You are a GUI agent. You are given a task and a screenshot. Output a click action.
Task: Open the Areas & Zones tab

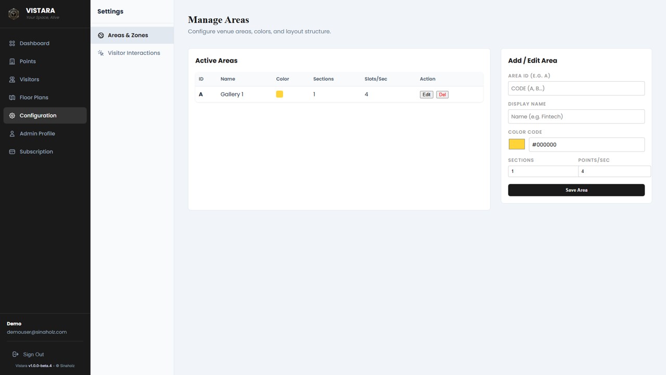click(x=128, y=35)
